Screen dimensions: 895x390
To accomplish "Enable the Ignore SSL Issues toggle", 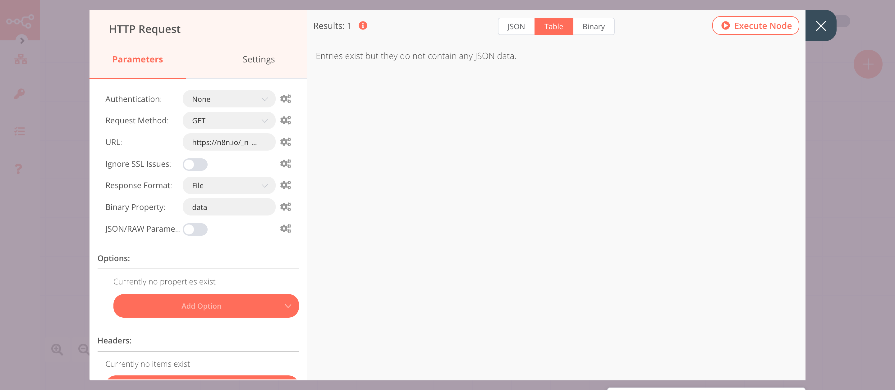I will (195, 164).
